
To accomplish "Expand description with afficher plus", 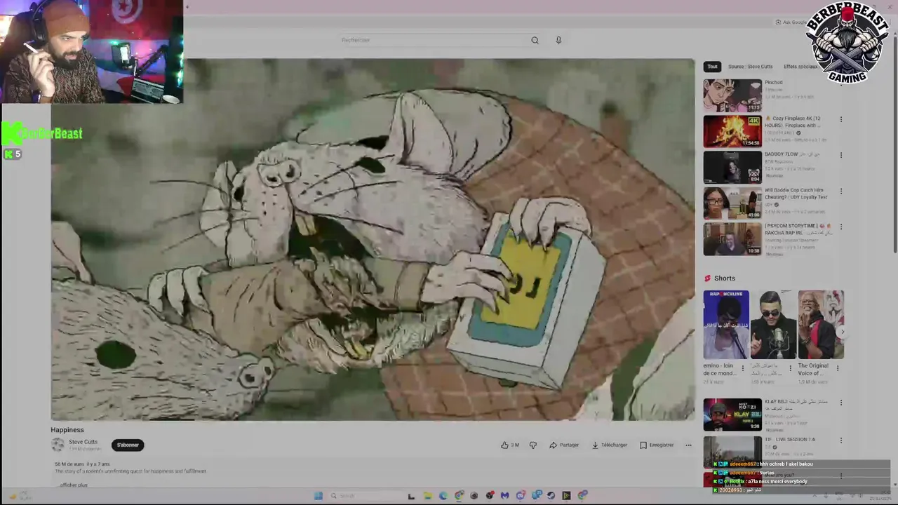I will (x=73, y=485).
